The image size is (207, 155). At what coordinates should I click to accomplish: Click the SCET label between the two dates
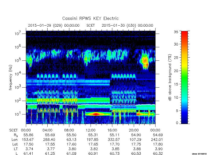coord(91,25)
